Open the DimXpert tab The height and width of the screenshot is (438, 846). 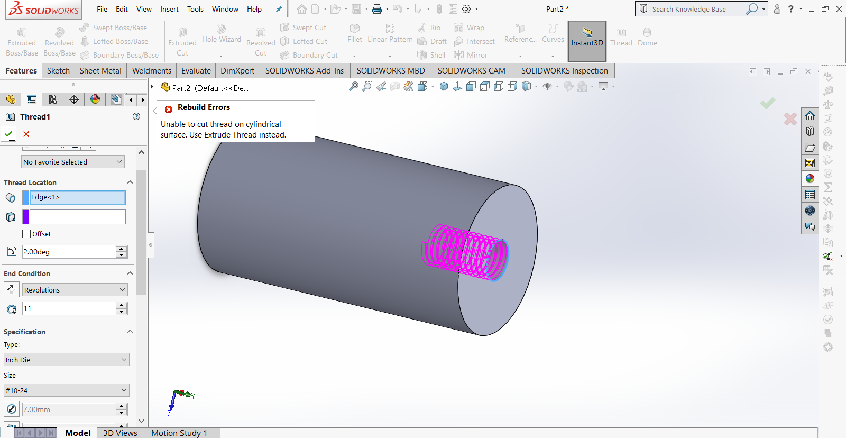(237, 71)
